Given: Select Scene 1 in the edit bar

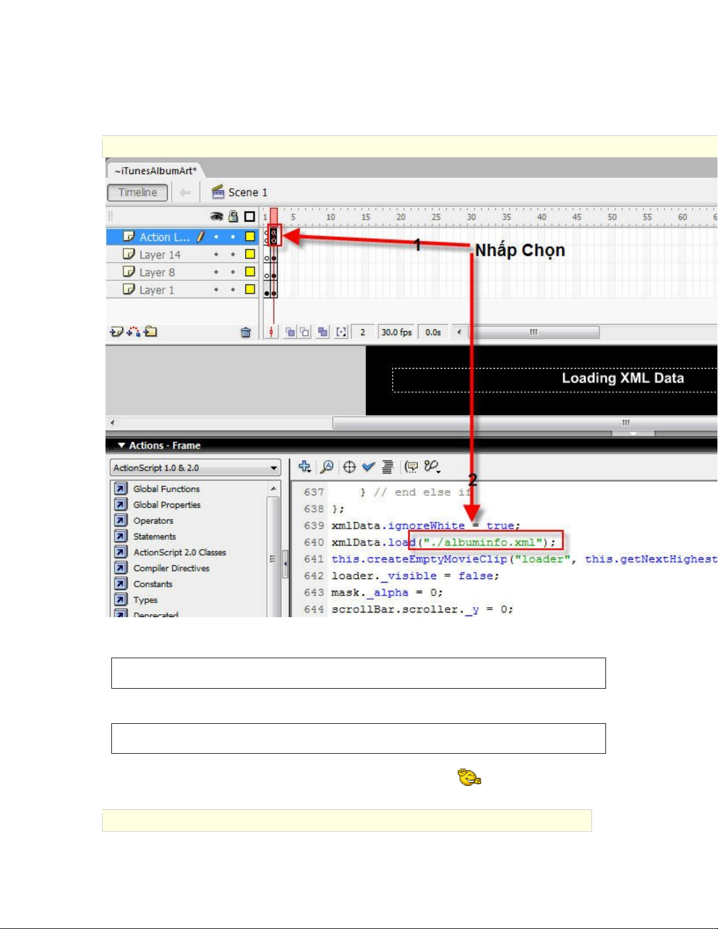Looking at the screenshot, I should pyautogui.click(x=240, y=192).
